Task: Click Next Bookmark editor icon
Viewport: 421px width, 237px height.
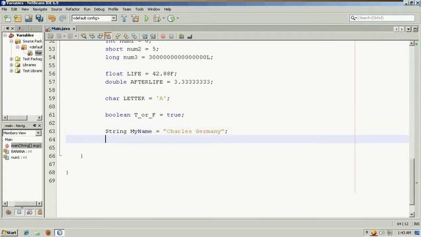Action: pos(126,36)
